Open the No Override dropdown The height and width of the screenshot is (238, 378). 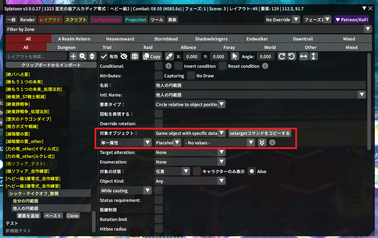click(x=282, y=20)
